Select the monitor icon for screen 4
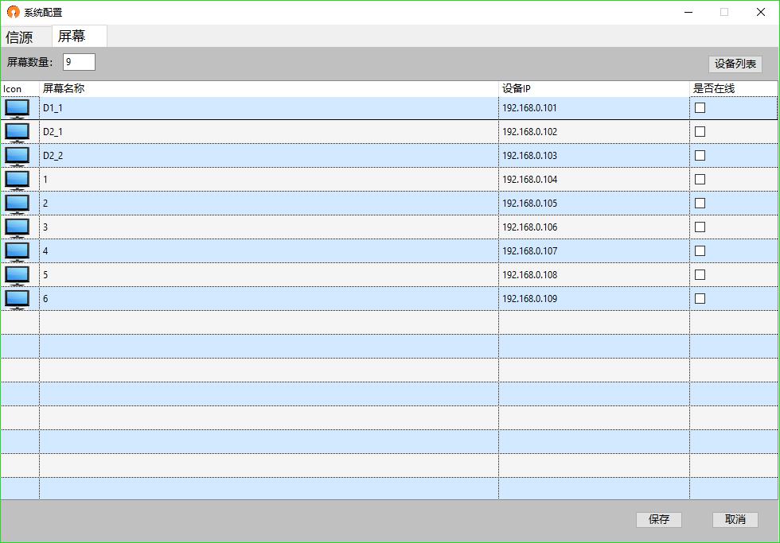The width and height of the screenshot is (780, 543). (18, 251)
